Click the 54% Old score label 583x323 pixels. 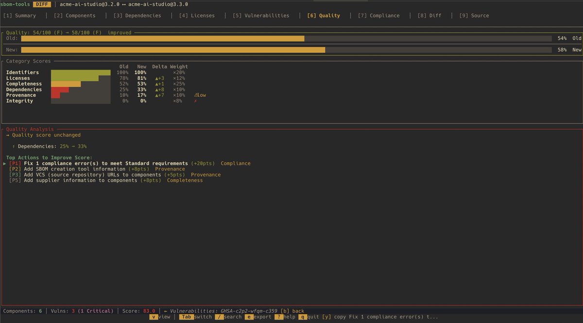569,38
